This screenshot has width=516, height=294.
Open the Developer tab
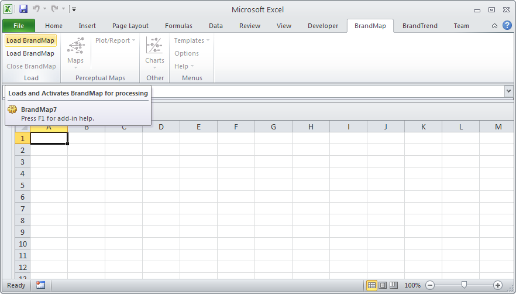[323, 26]
